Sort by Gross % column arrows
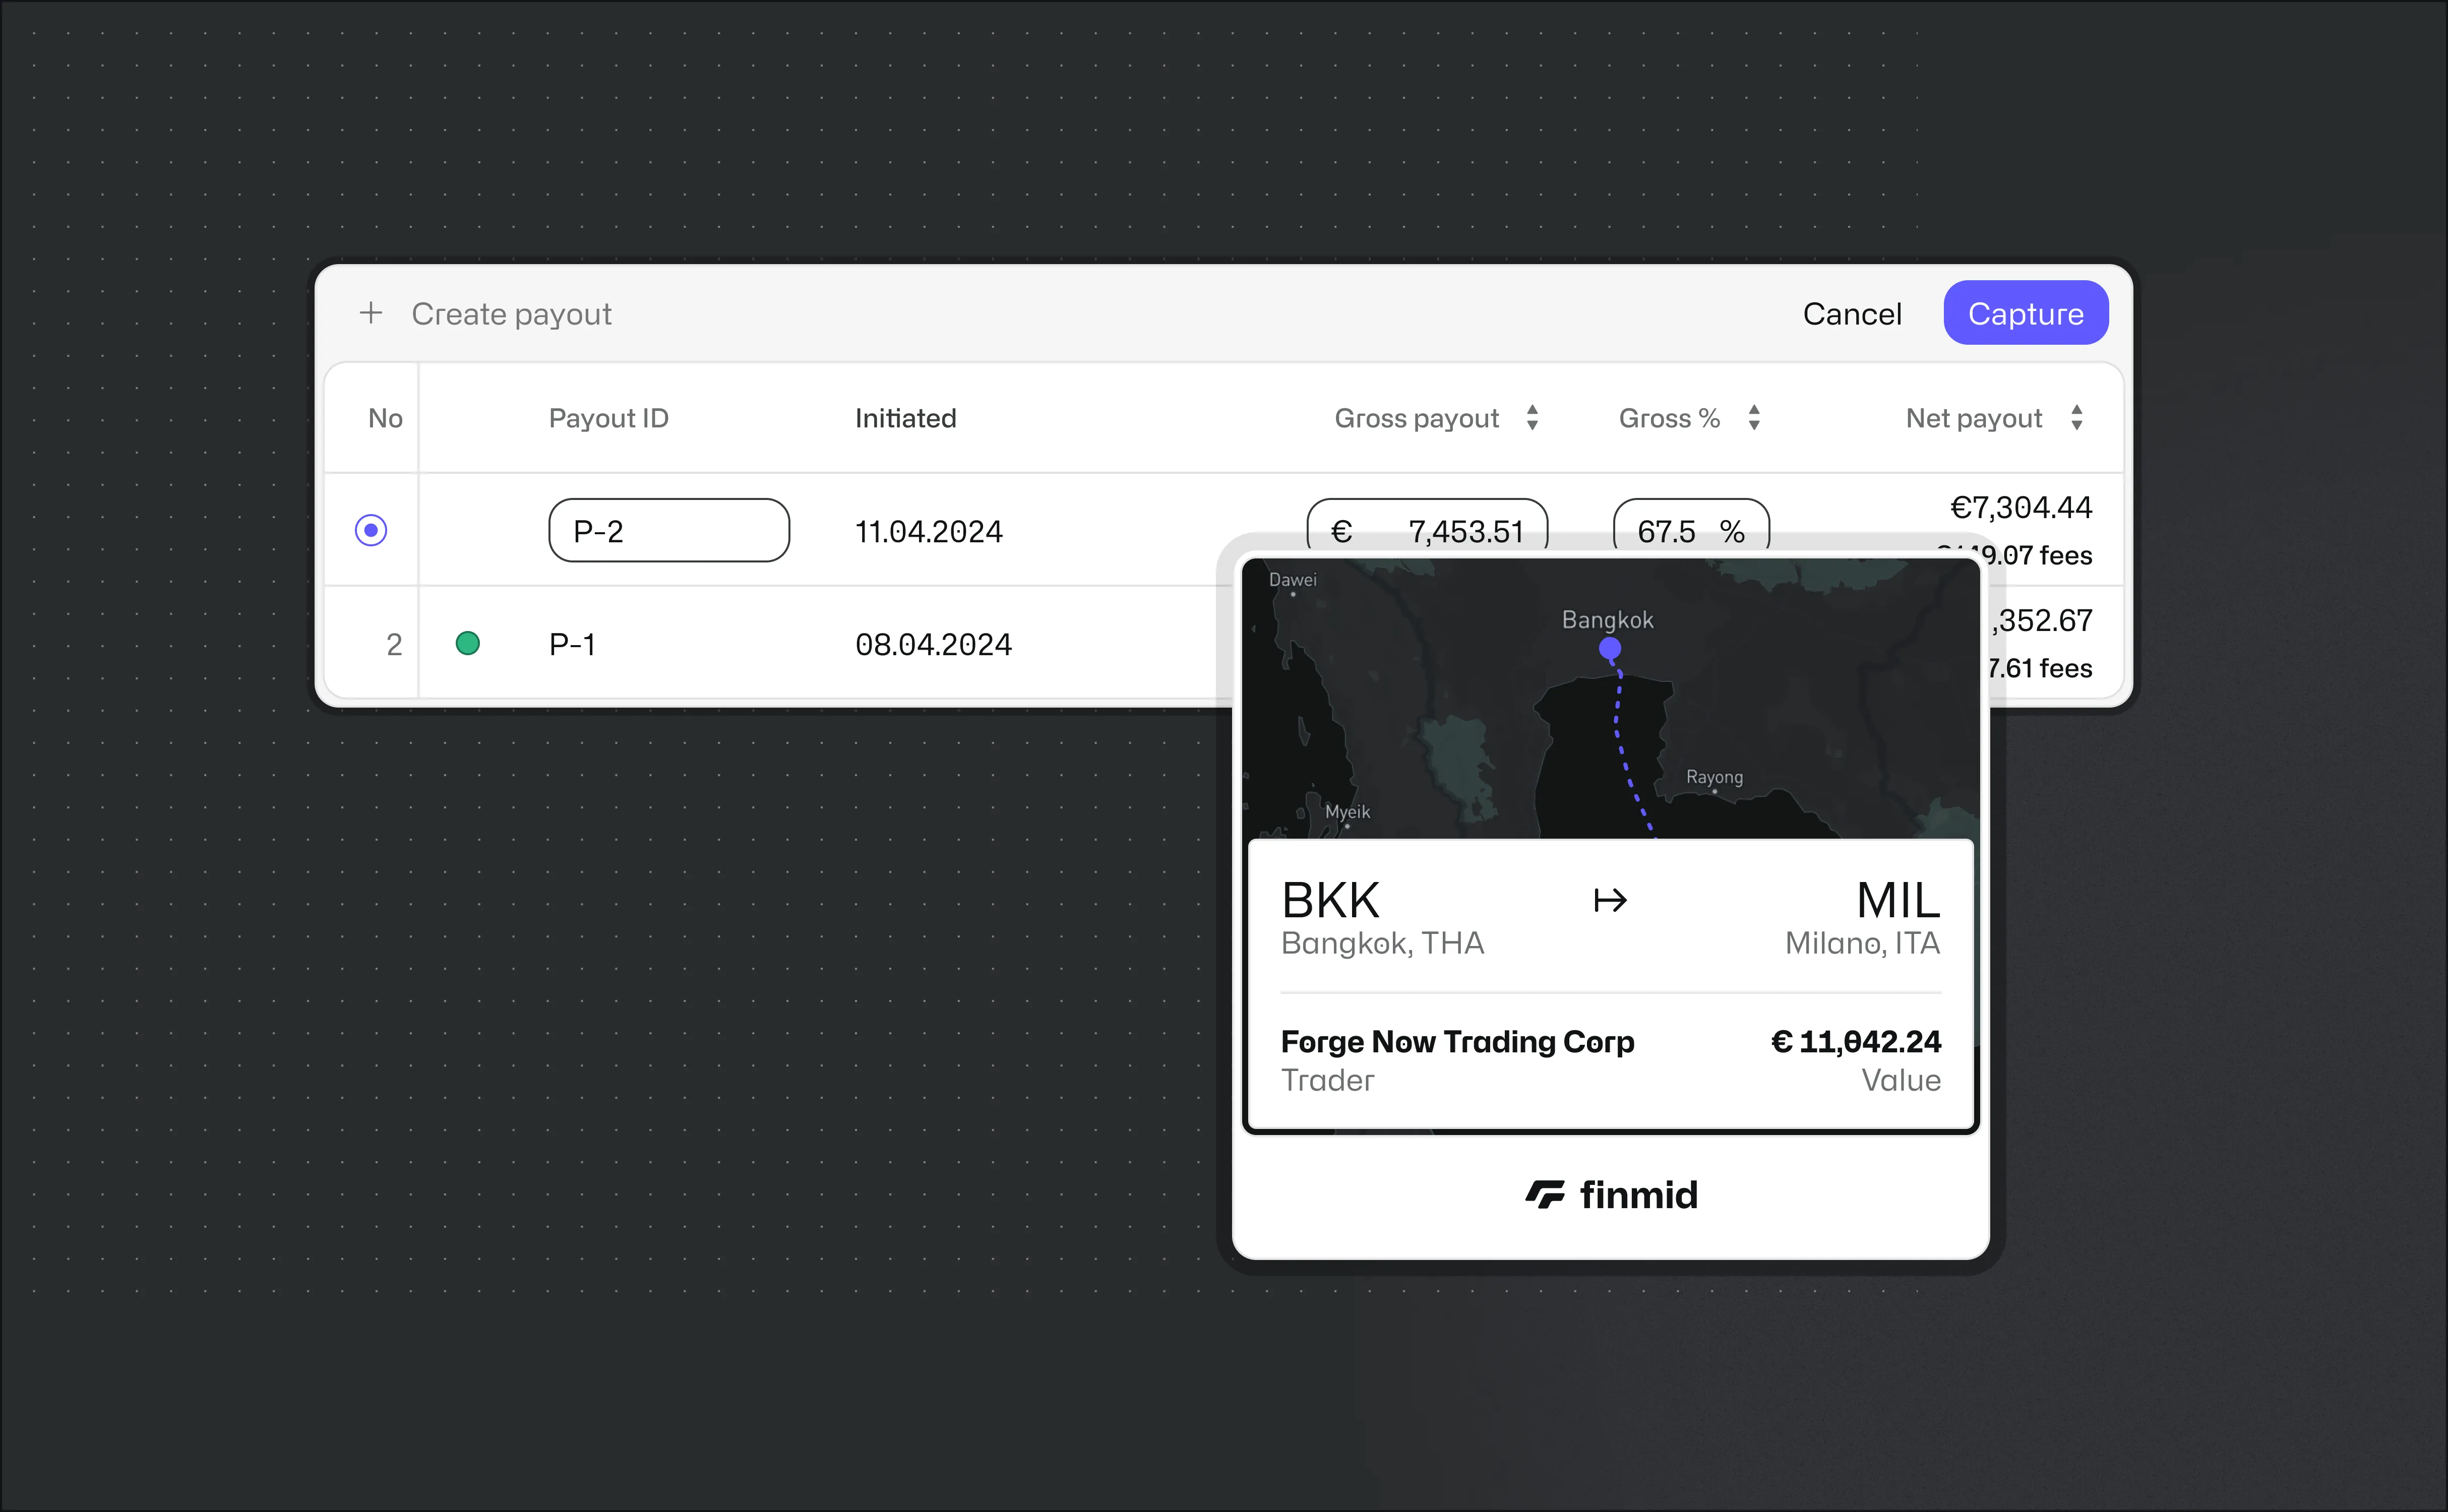Screen dimensions: 2448x1512 coord(1754,418)
